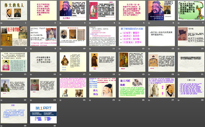Choose slide 19 with yellow-robed emperor portrait
This screenshot has height=127, width=205.
click(132, 62)
